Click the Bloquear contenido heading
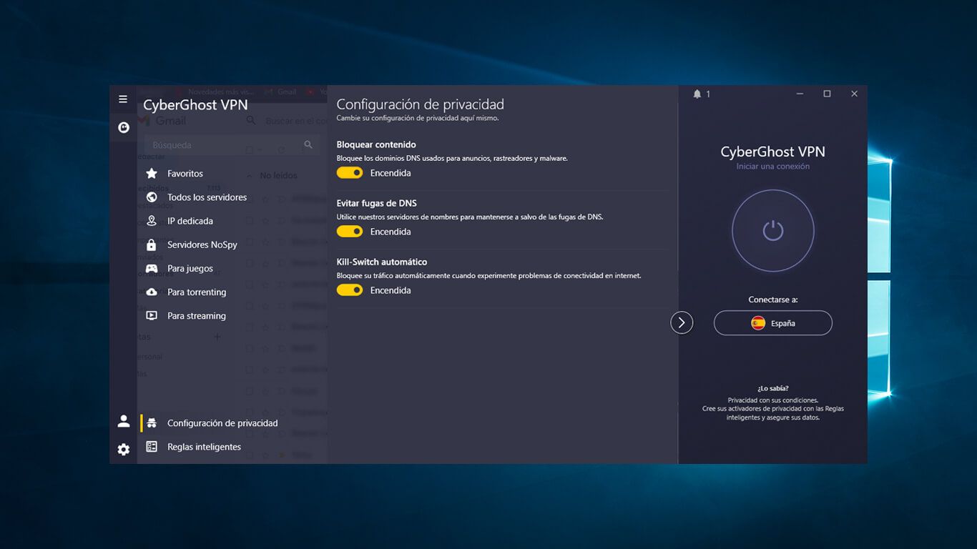 click(x=376, y=144)
